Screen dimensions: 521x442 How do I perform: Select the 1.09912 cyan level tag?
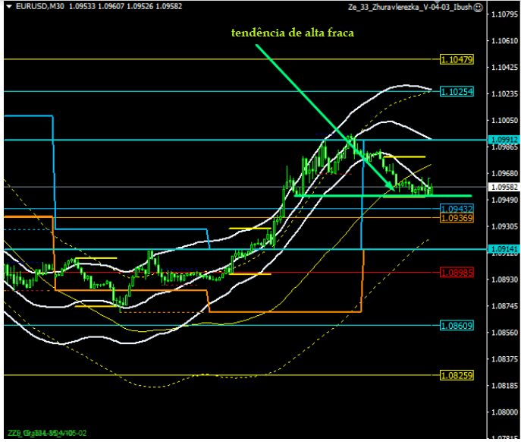pos(457,140)
